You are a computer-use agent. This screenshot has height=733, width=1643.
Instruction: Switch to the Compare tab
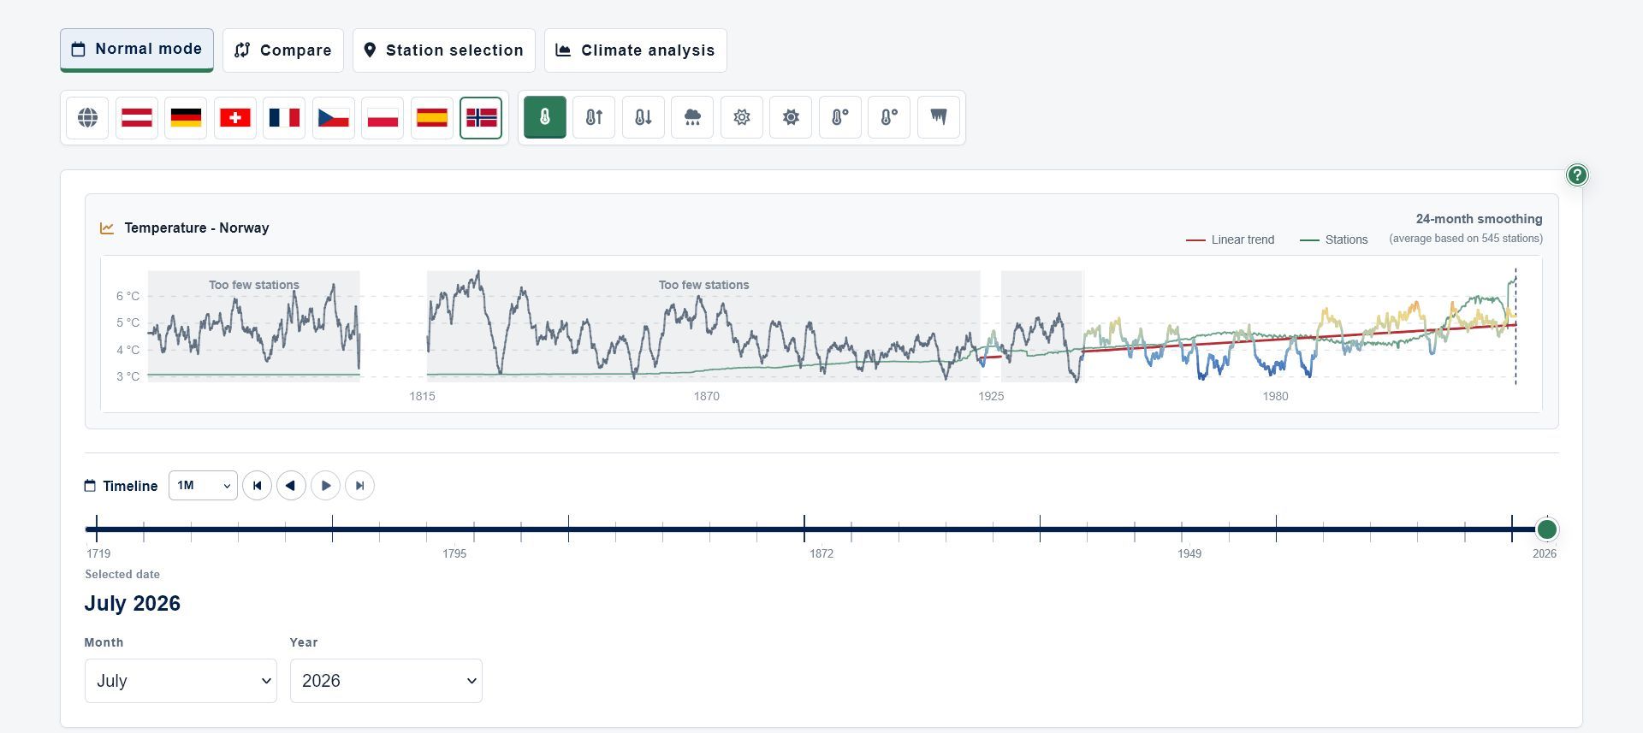[x=283, y=50]
